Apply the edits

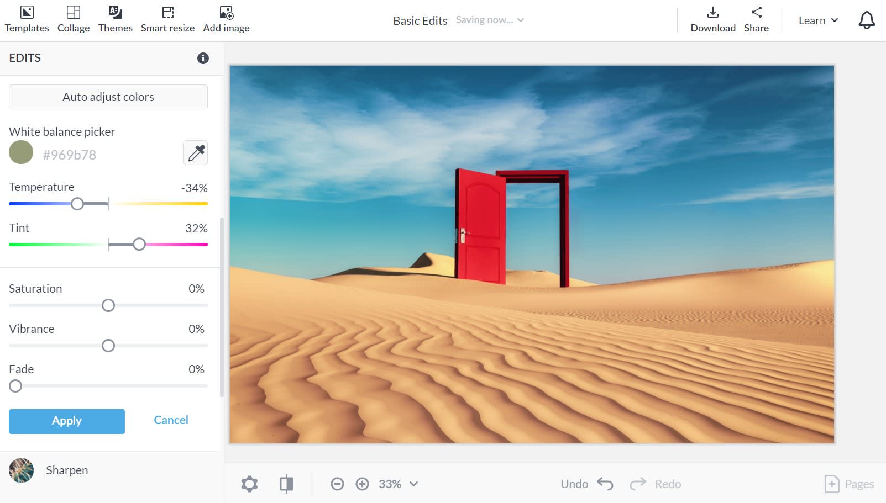[x=67, y=421]
